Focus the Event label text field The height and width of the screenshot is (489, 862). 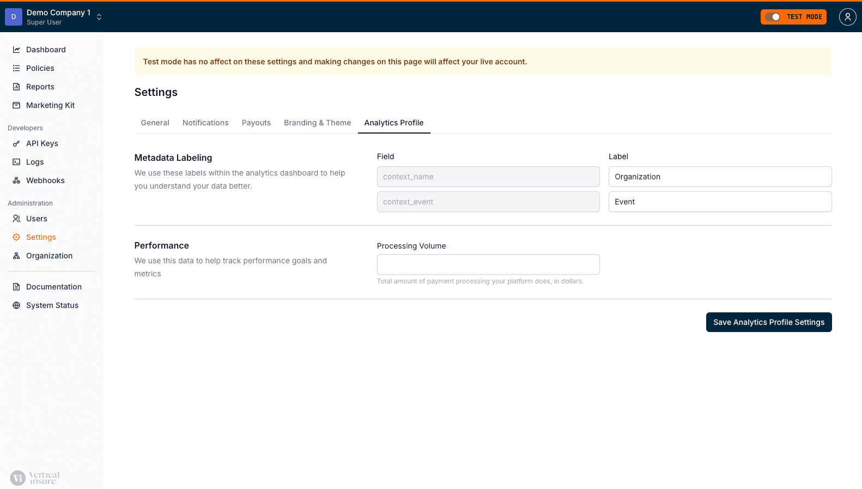[719, 202]
